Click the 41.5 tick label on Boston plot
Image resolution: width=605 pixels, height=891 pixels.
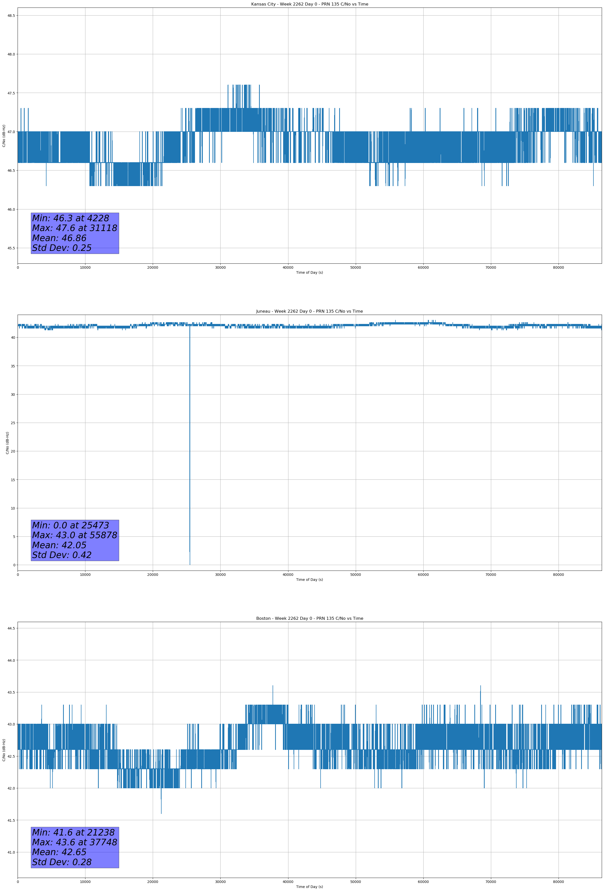(11, 820)
